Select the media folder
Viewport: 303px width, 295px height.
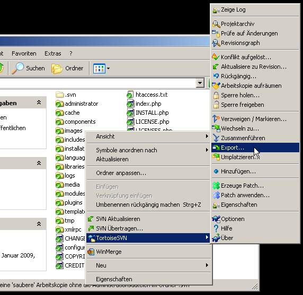[68, 185]
